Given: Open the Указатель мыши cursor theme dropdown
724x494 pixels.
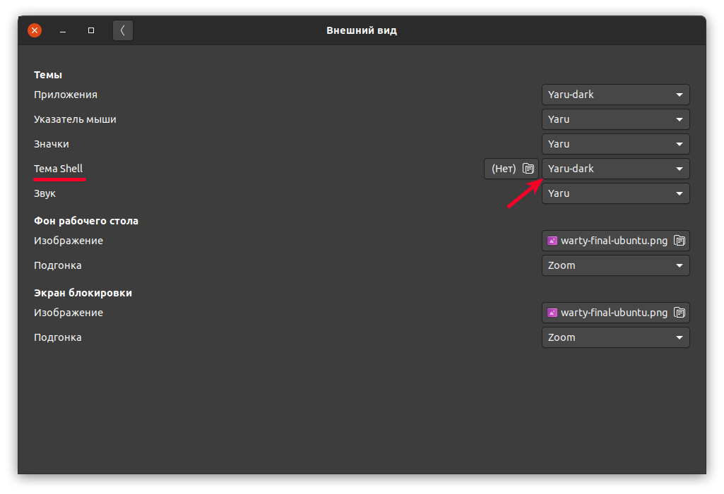Looking at the screenshot, I should [x=615, y=119].
